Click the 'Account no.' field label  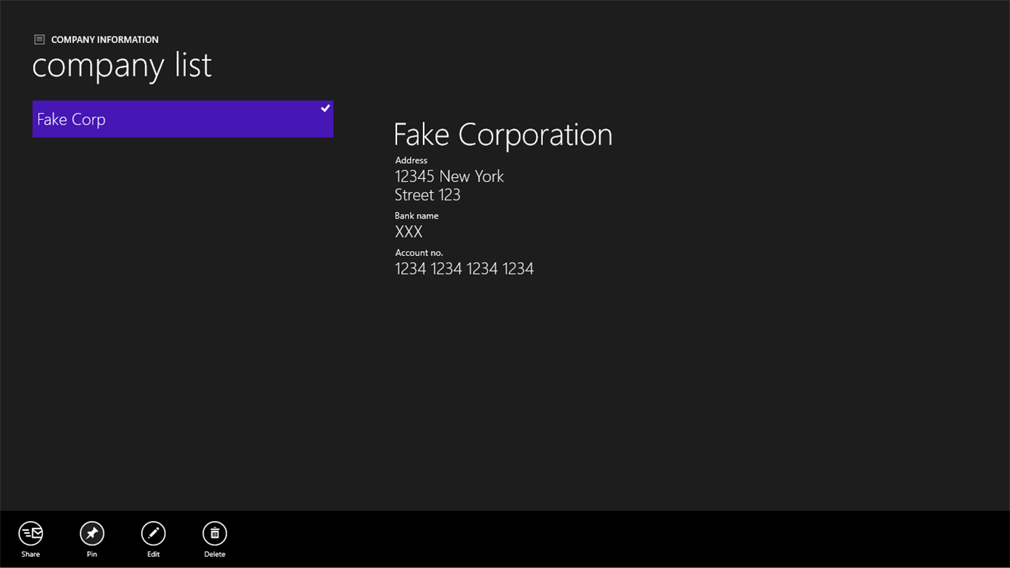419,252
